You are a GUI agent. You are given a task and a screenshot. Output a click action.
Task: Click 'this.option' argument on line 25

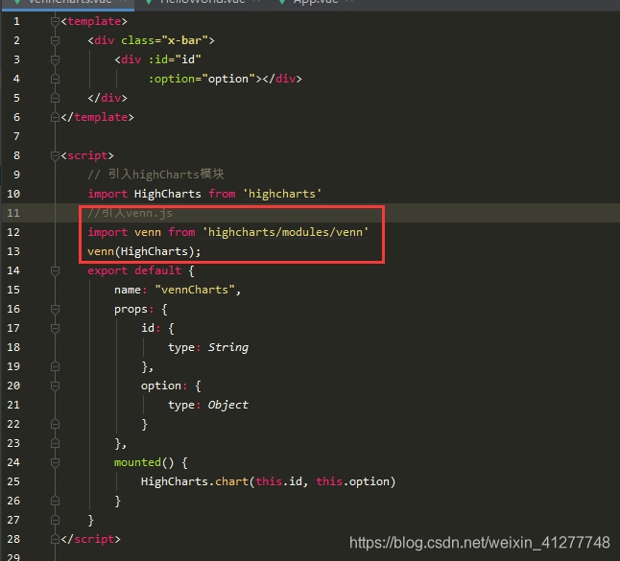pos(352,481)
